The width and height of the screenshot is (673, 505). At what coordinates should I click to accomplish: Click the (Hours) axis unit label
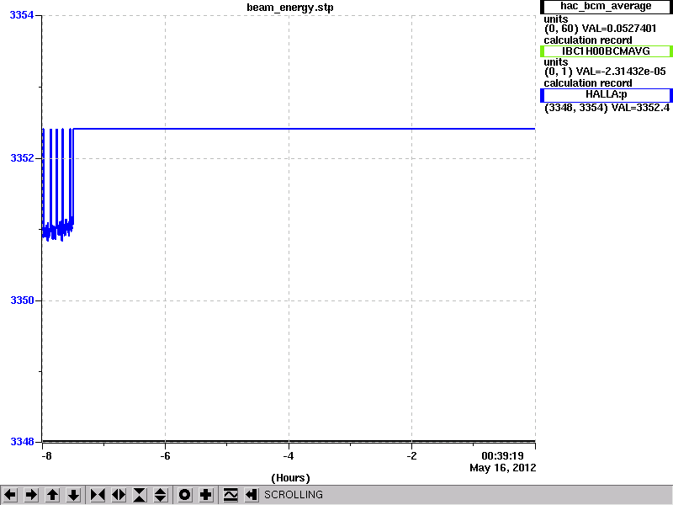pos(290,478)
